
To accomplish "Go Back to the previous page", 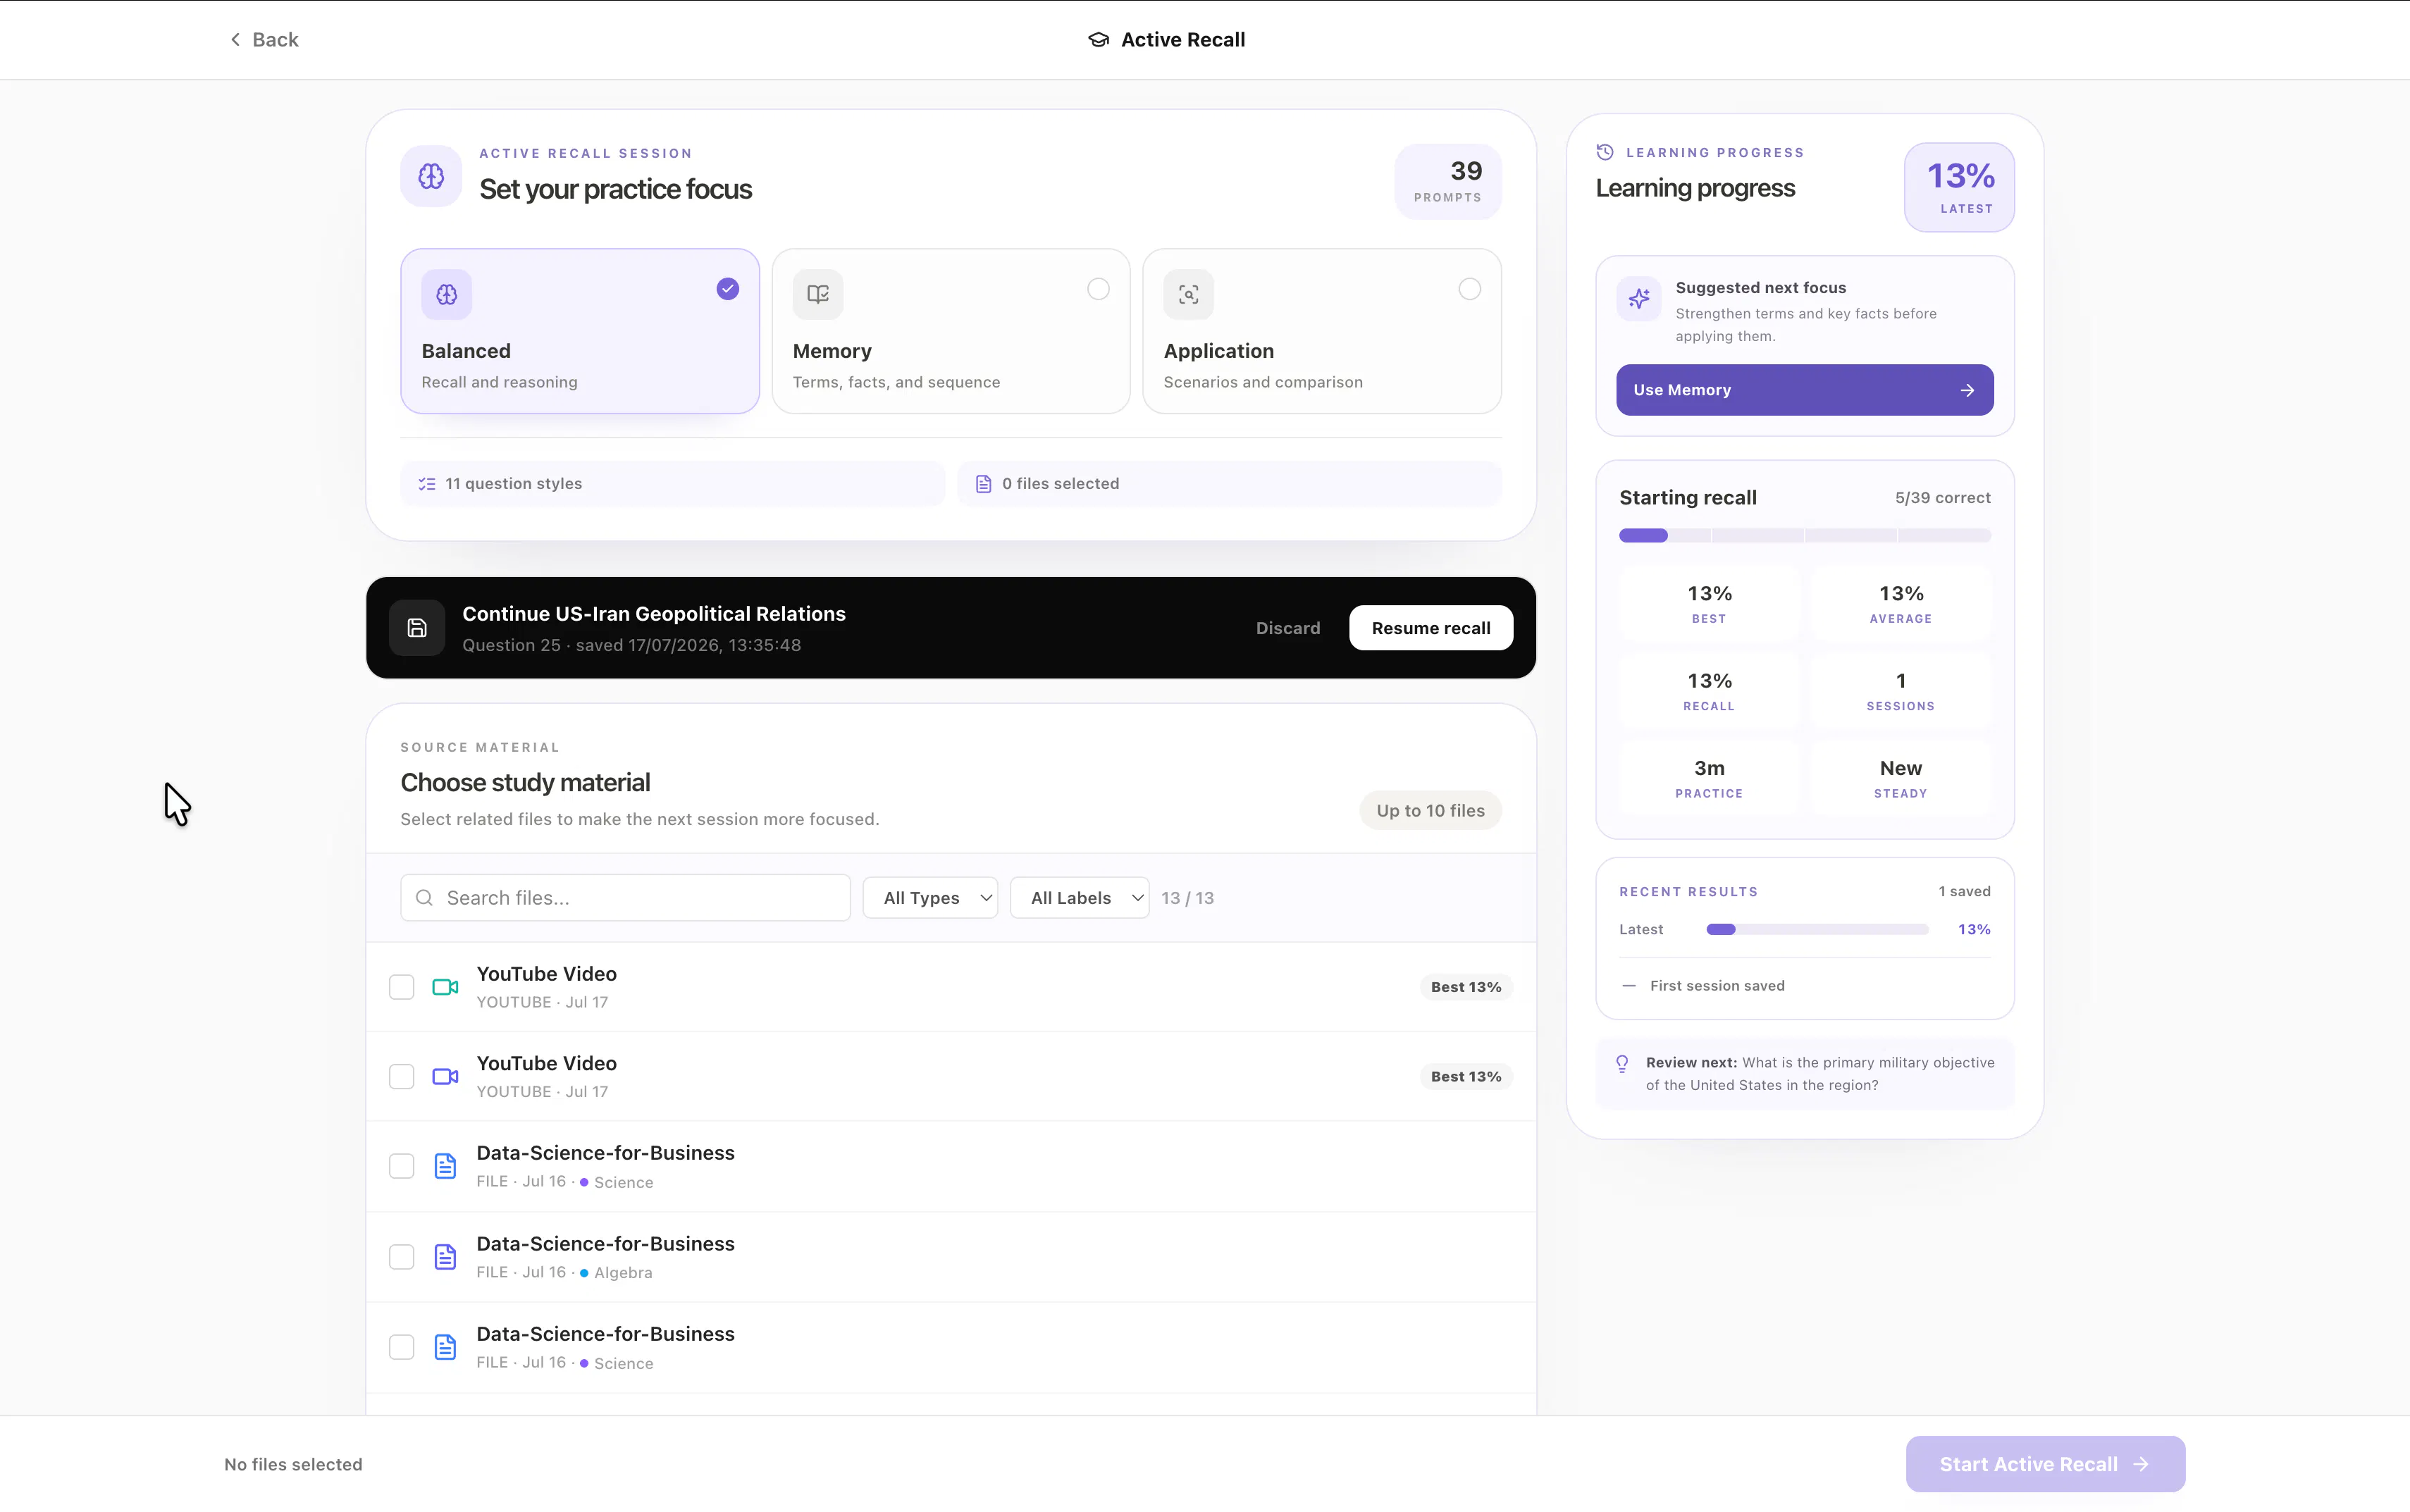I will 264,39.
